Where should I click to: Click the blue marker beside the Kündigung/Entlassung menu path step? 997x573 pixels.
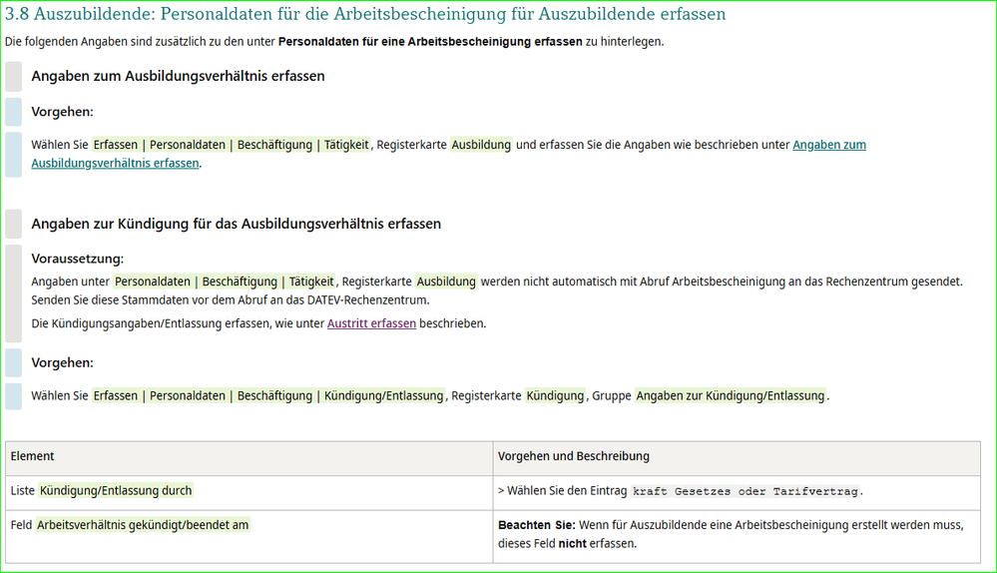[13, 396]
